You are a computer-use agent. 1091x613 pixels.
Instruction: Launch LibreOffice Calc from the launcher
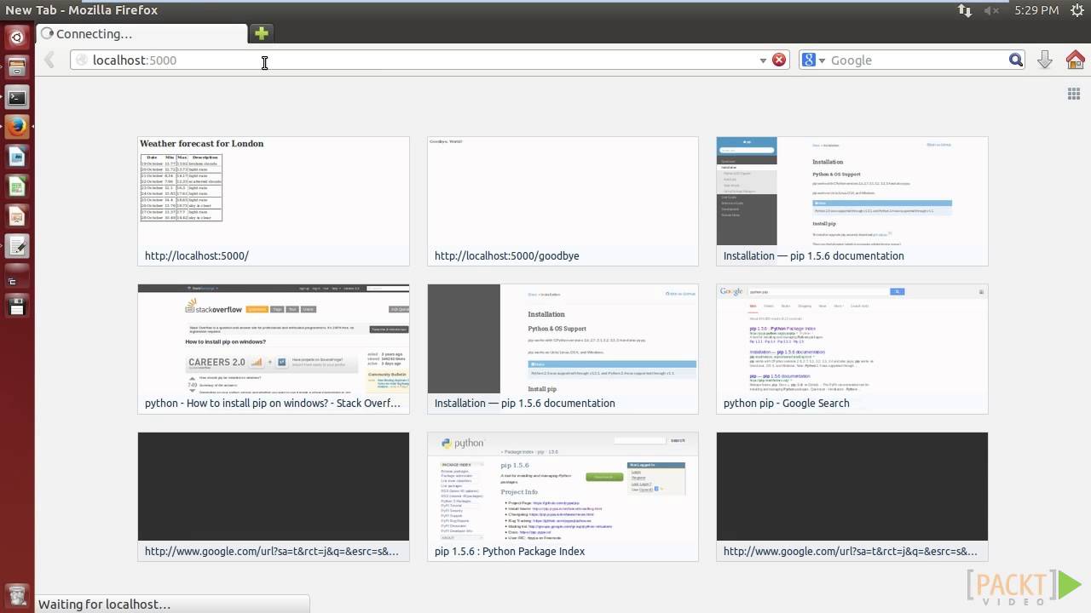click(17, 186)
